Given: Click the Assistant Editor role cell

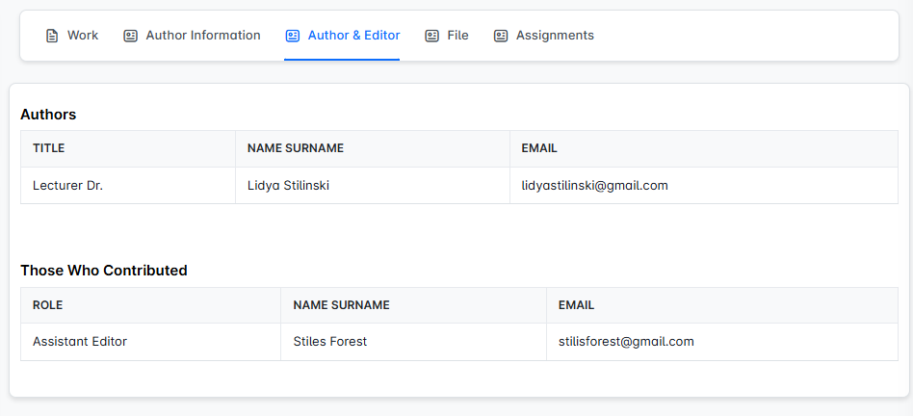Looking at the screenshot, I should tap(80, 342).
